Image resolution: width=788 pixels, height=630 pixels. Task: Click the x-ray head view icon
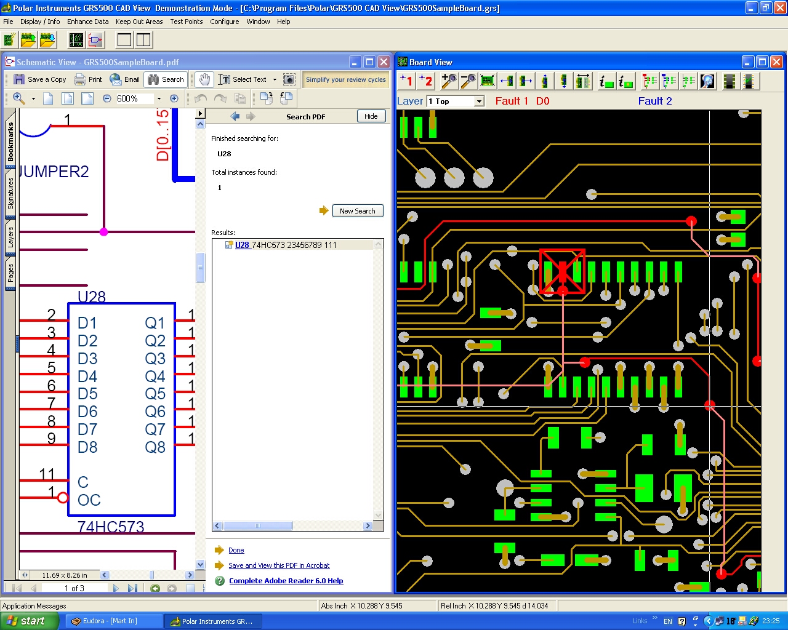point(707,81)
